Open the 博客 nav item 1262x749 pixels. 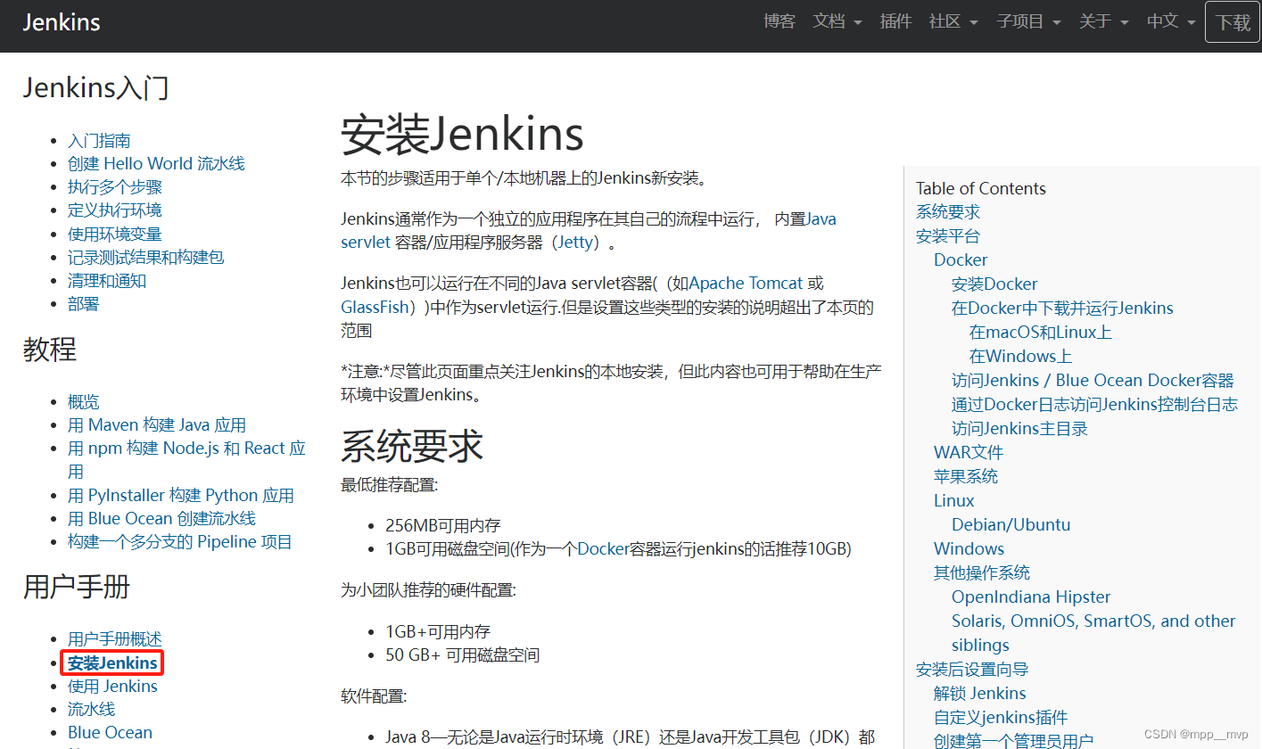pos(779,21)
